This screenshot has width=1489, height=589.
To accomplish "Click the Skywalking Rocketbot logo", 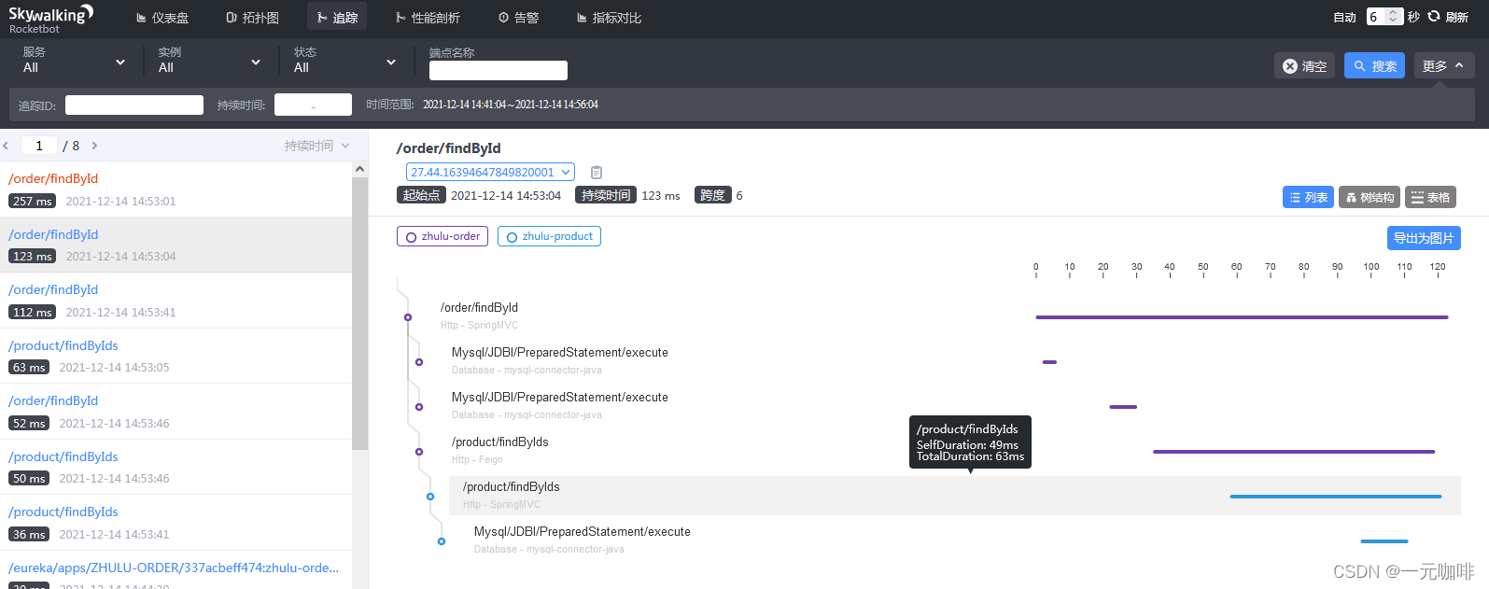I will tap(51, 18).
